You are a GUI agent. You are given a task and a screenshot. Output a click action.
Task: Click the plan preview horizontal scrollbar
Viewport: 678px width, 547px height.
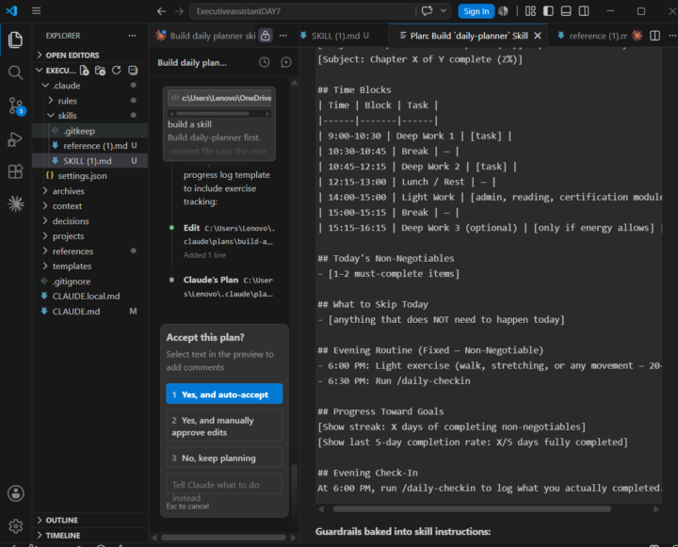[472, 509]
